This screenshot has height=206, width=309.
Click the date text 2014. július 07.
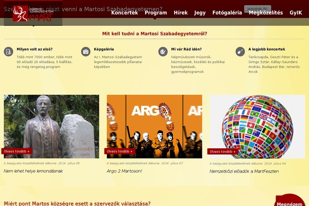pos(173,163)
